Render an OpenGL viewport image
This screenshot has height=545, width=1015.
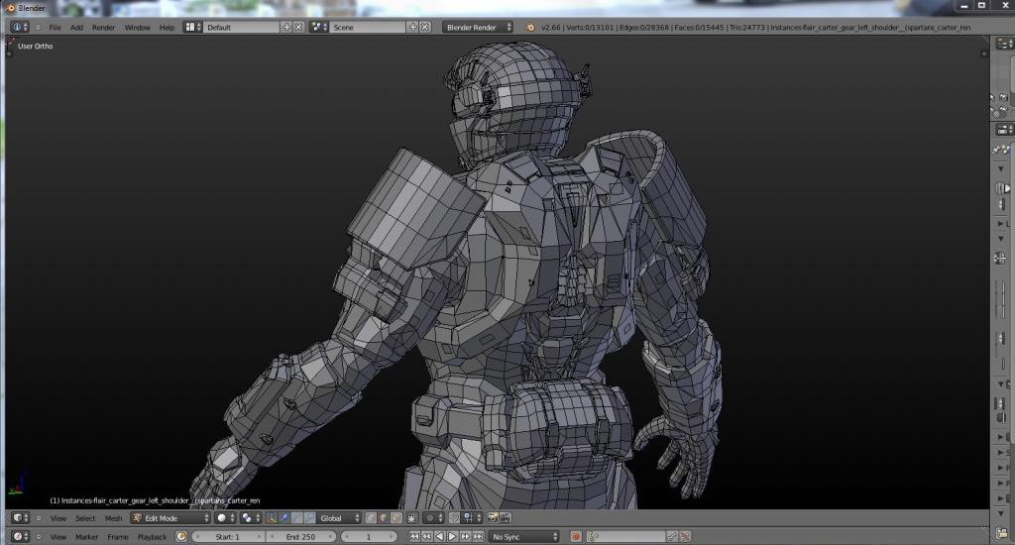click(x=493, y=518)
